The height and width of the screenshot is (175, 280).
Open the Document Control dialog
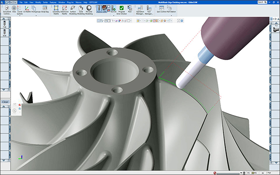pyautogui.click(x=7, y=10)
